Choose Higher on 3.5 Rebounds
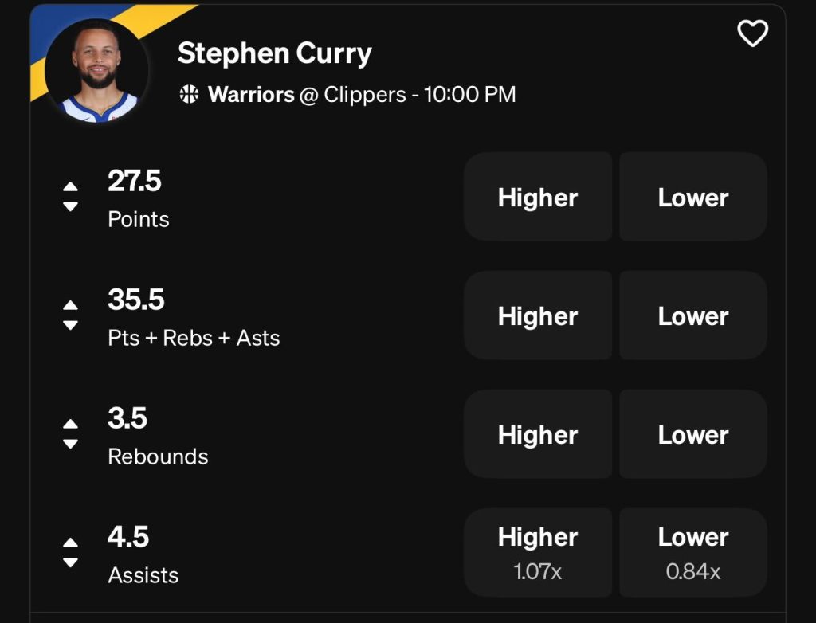This screenshot has width=816, height=623. [538, 434]
